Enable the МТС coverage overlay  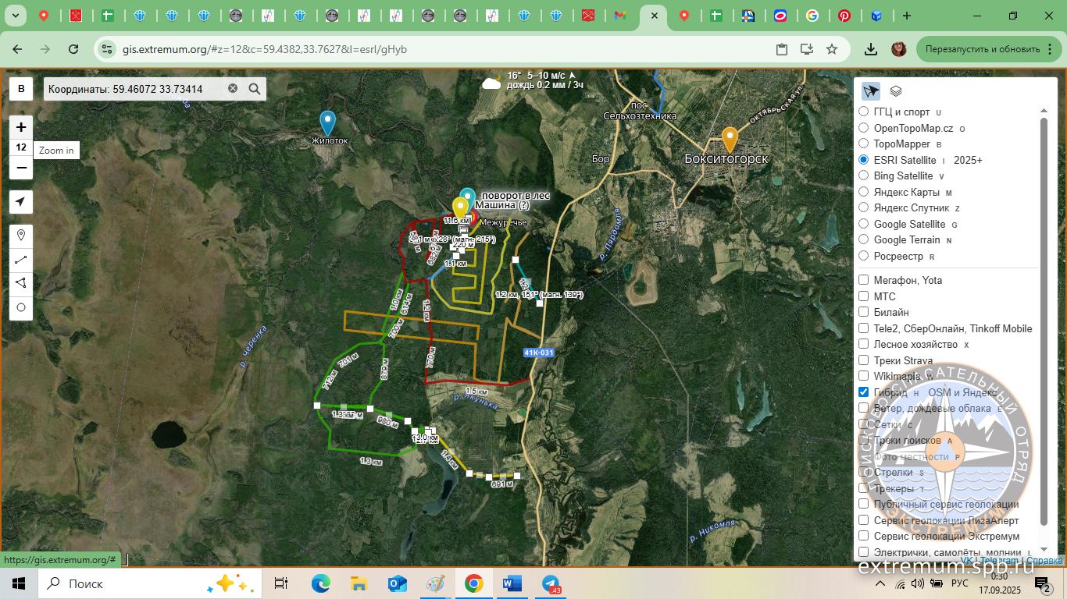click(x=864, y=296)
